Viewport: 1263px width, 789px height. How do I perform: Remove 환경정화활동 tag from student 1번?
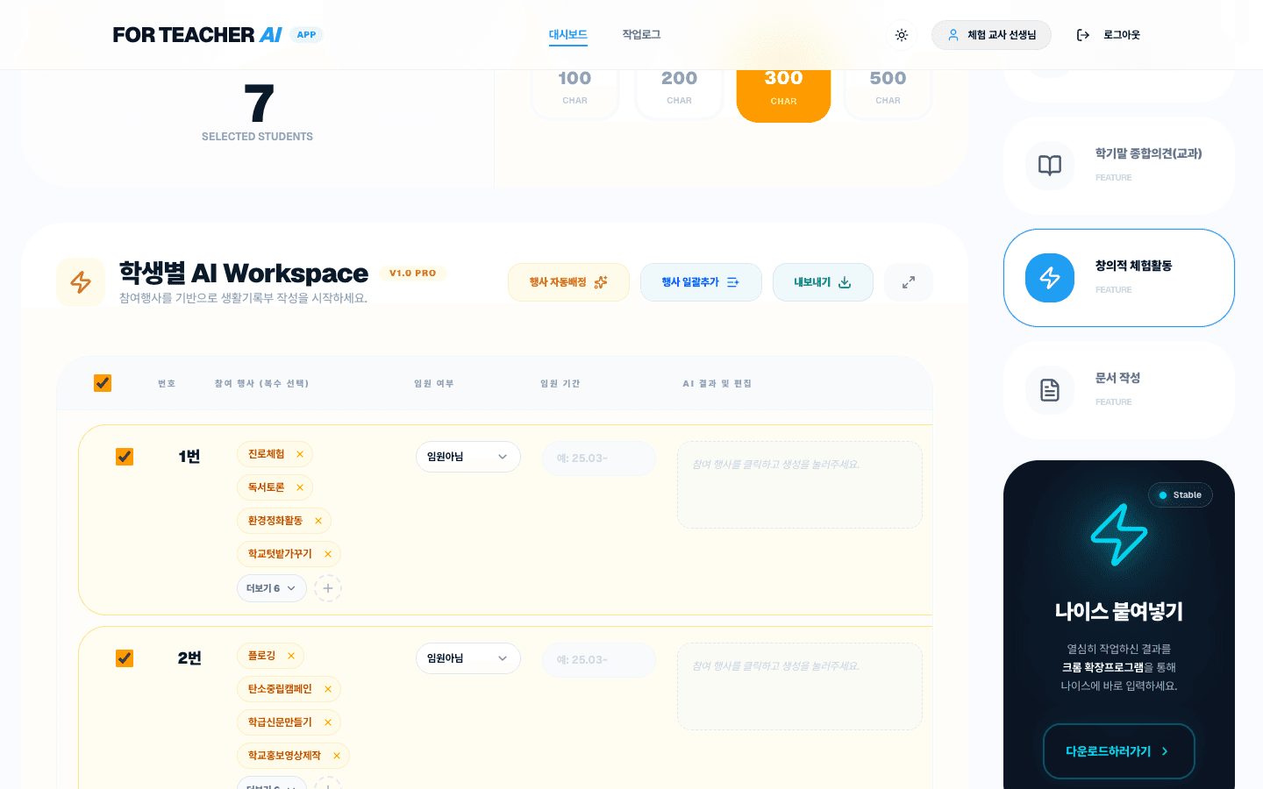point(318,521)
